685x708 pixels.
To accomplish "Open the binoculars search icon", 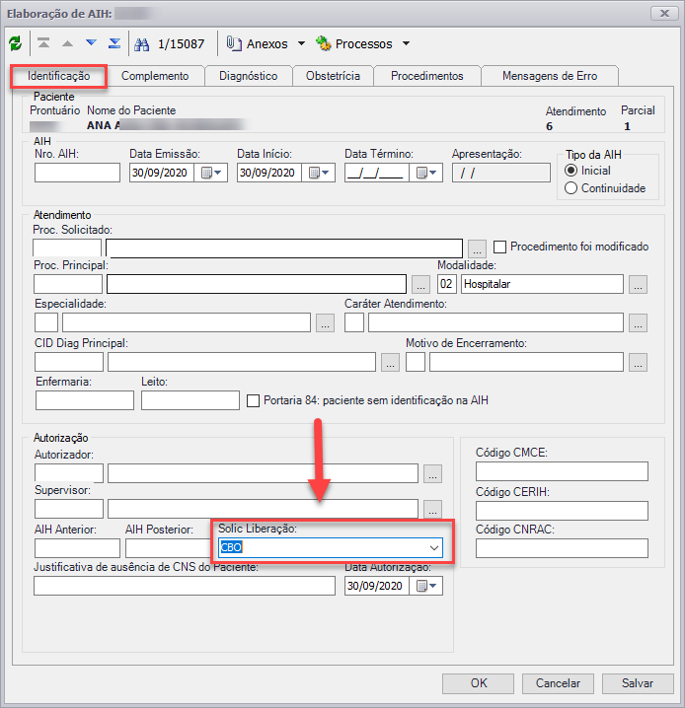I will 142,43.
